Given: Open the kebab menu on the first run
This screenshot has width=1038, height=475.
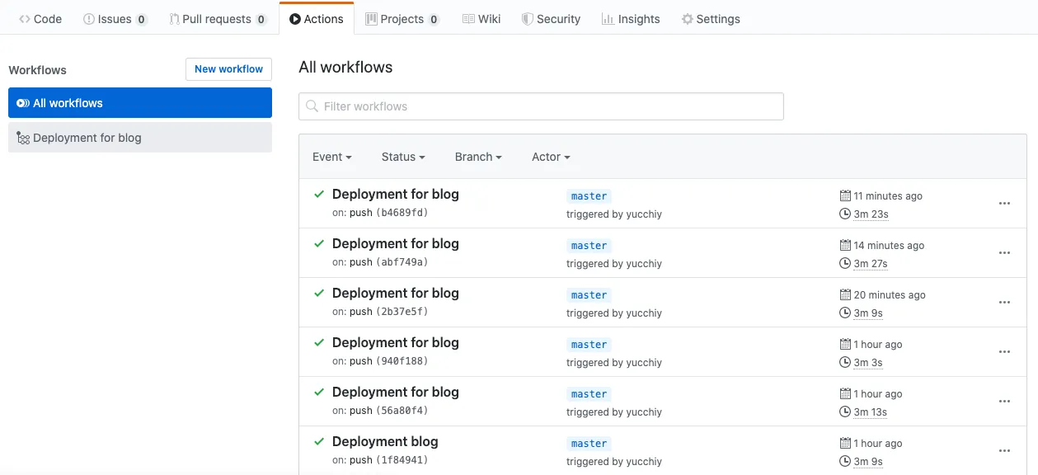Looking at the screenshot, I should pyautogui.click(x=1004, y=203).
